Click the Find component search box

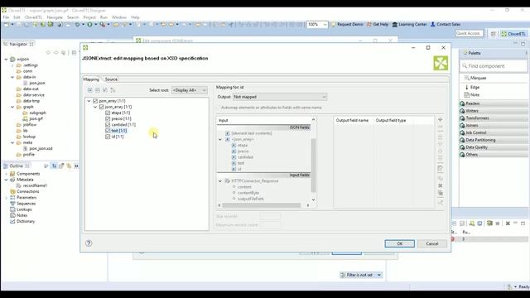click(x=494, y=66)
